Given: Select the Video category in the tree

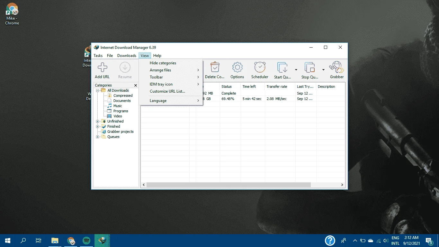Looking at the screenshot, I should [118, 116].
